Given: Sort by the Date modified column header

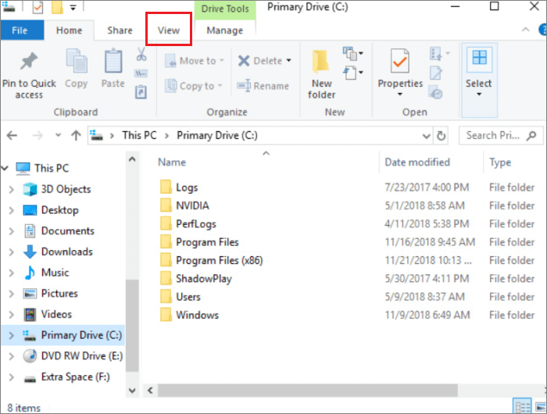Looking at the screenshot, I should point(417,162).
